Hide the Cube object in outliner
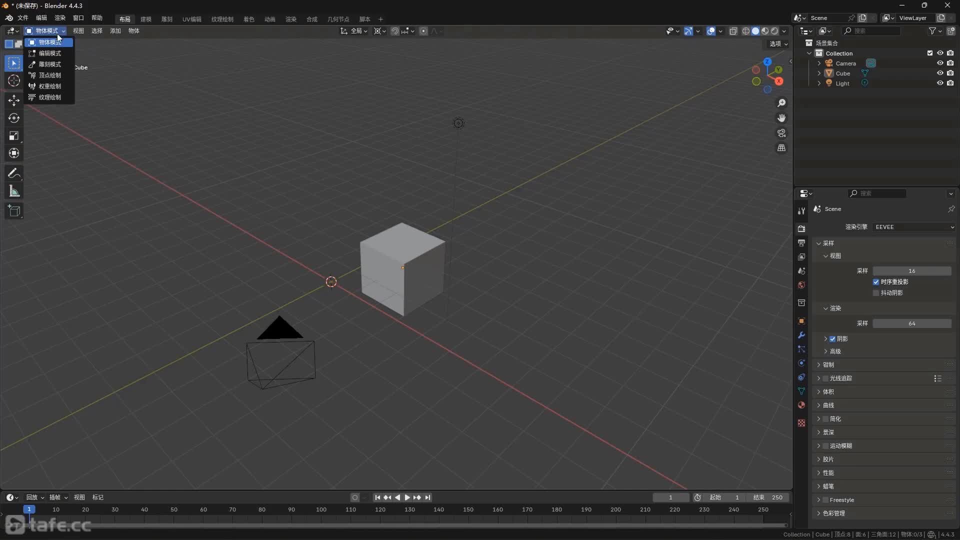 pos(940,73)
